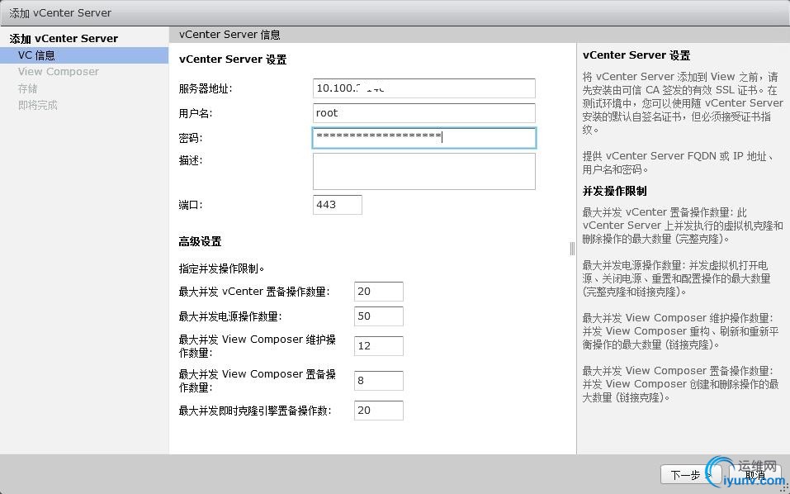Click the View Composer 置备操作数量 field showing 8
This screenshot has width=790, height=494.
click(378, 381)
